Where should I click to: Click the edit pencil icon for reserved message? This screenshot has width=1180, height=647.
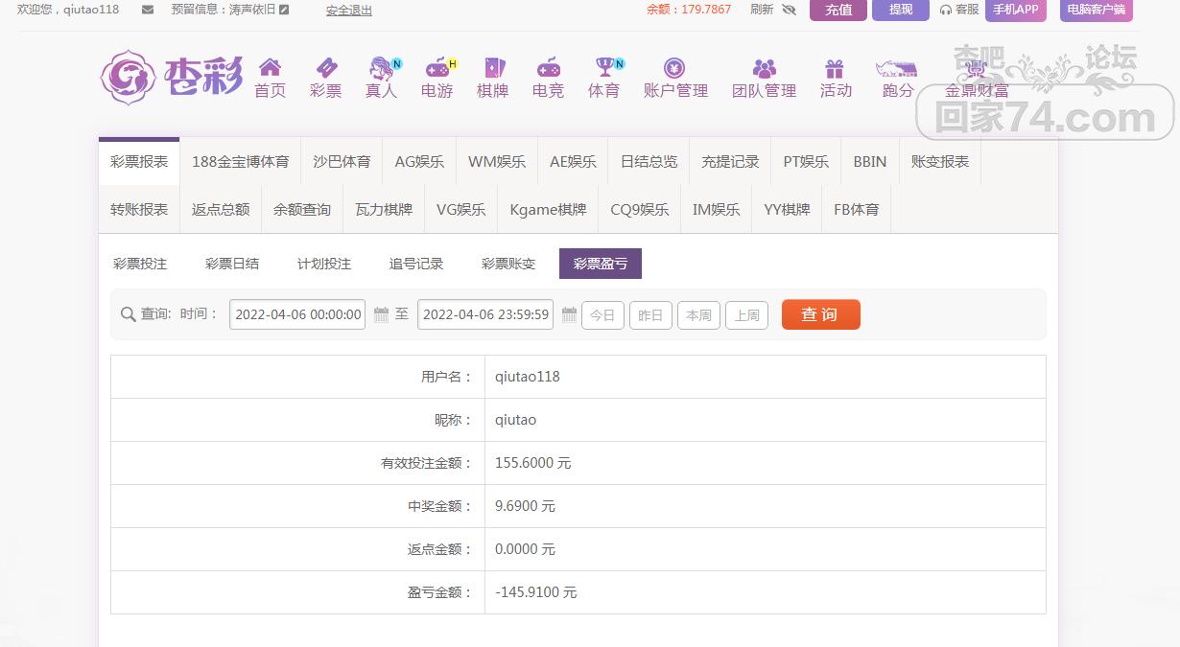tap(284, 10)
